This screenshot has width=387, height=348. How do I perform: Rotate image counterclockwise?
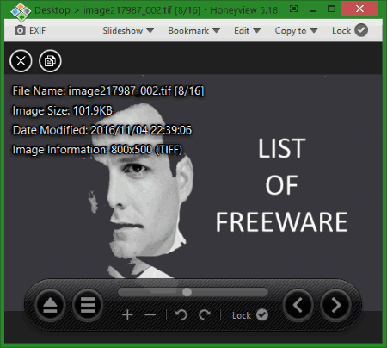[x=181, y=315]
